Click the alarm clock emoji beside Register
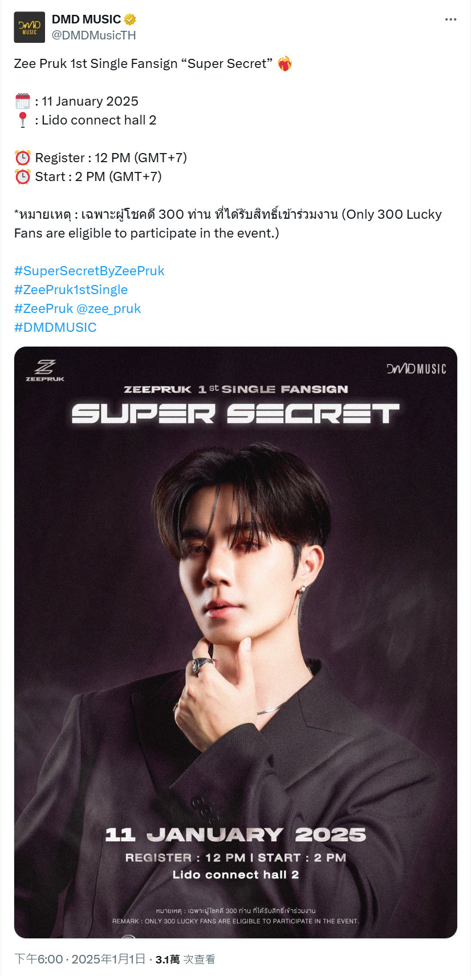The height and width of the screenshot is (976, 476). click(x=22, y=158)
